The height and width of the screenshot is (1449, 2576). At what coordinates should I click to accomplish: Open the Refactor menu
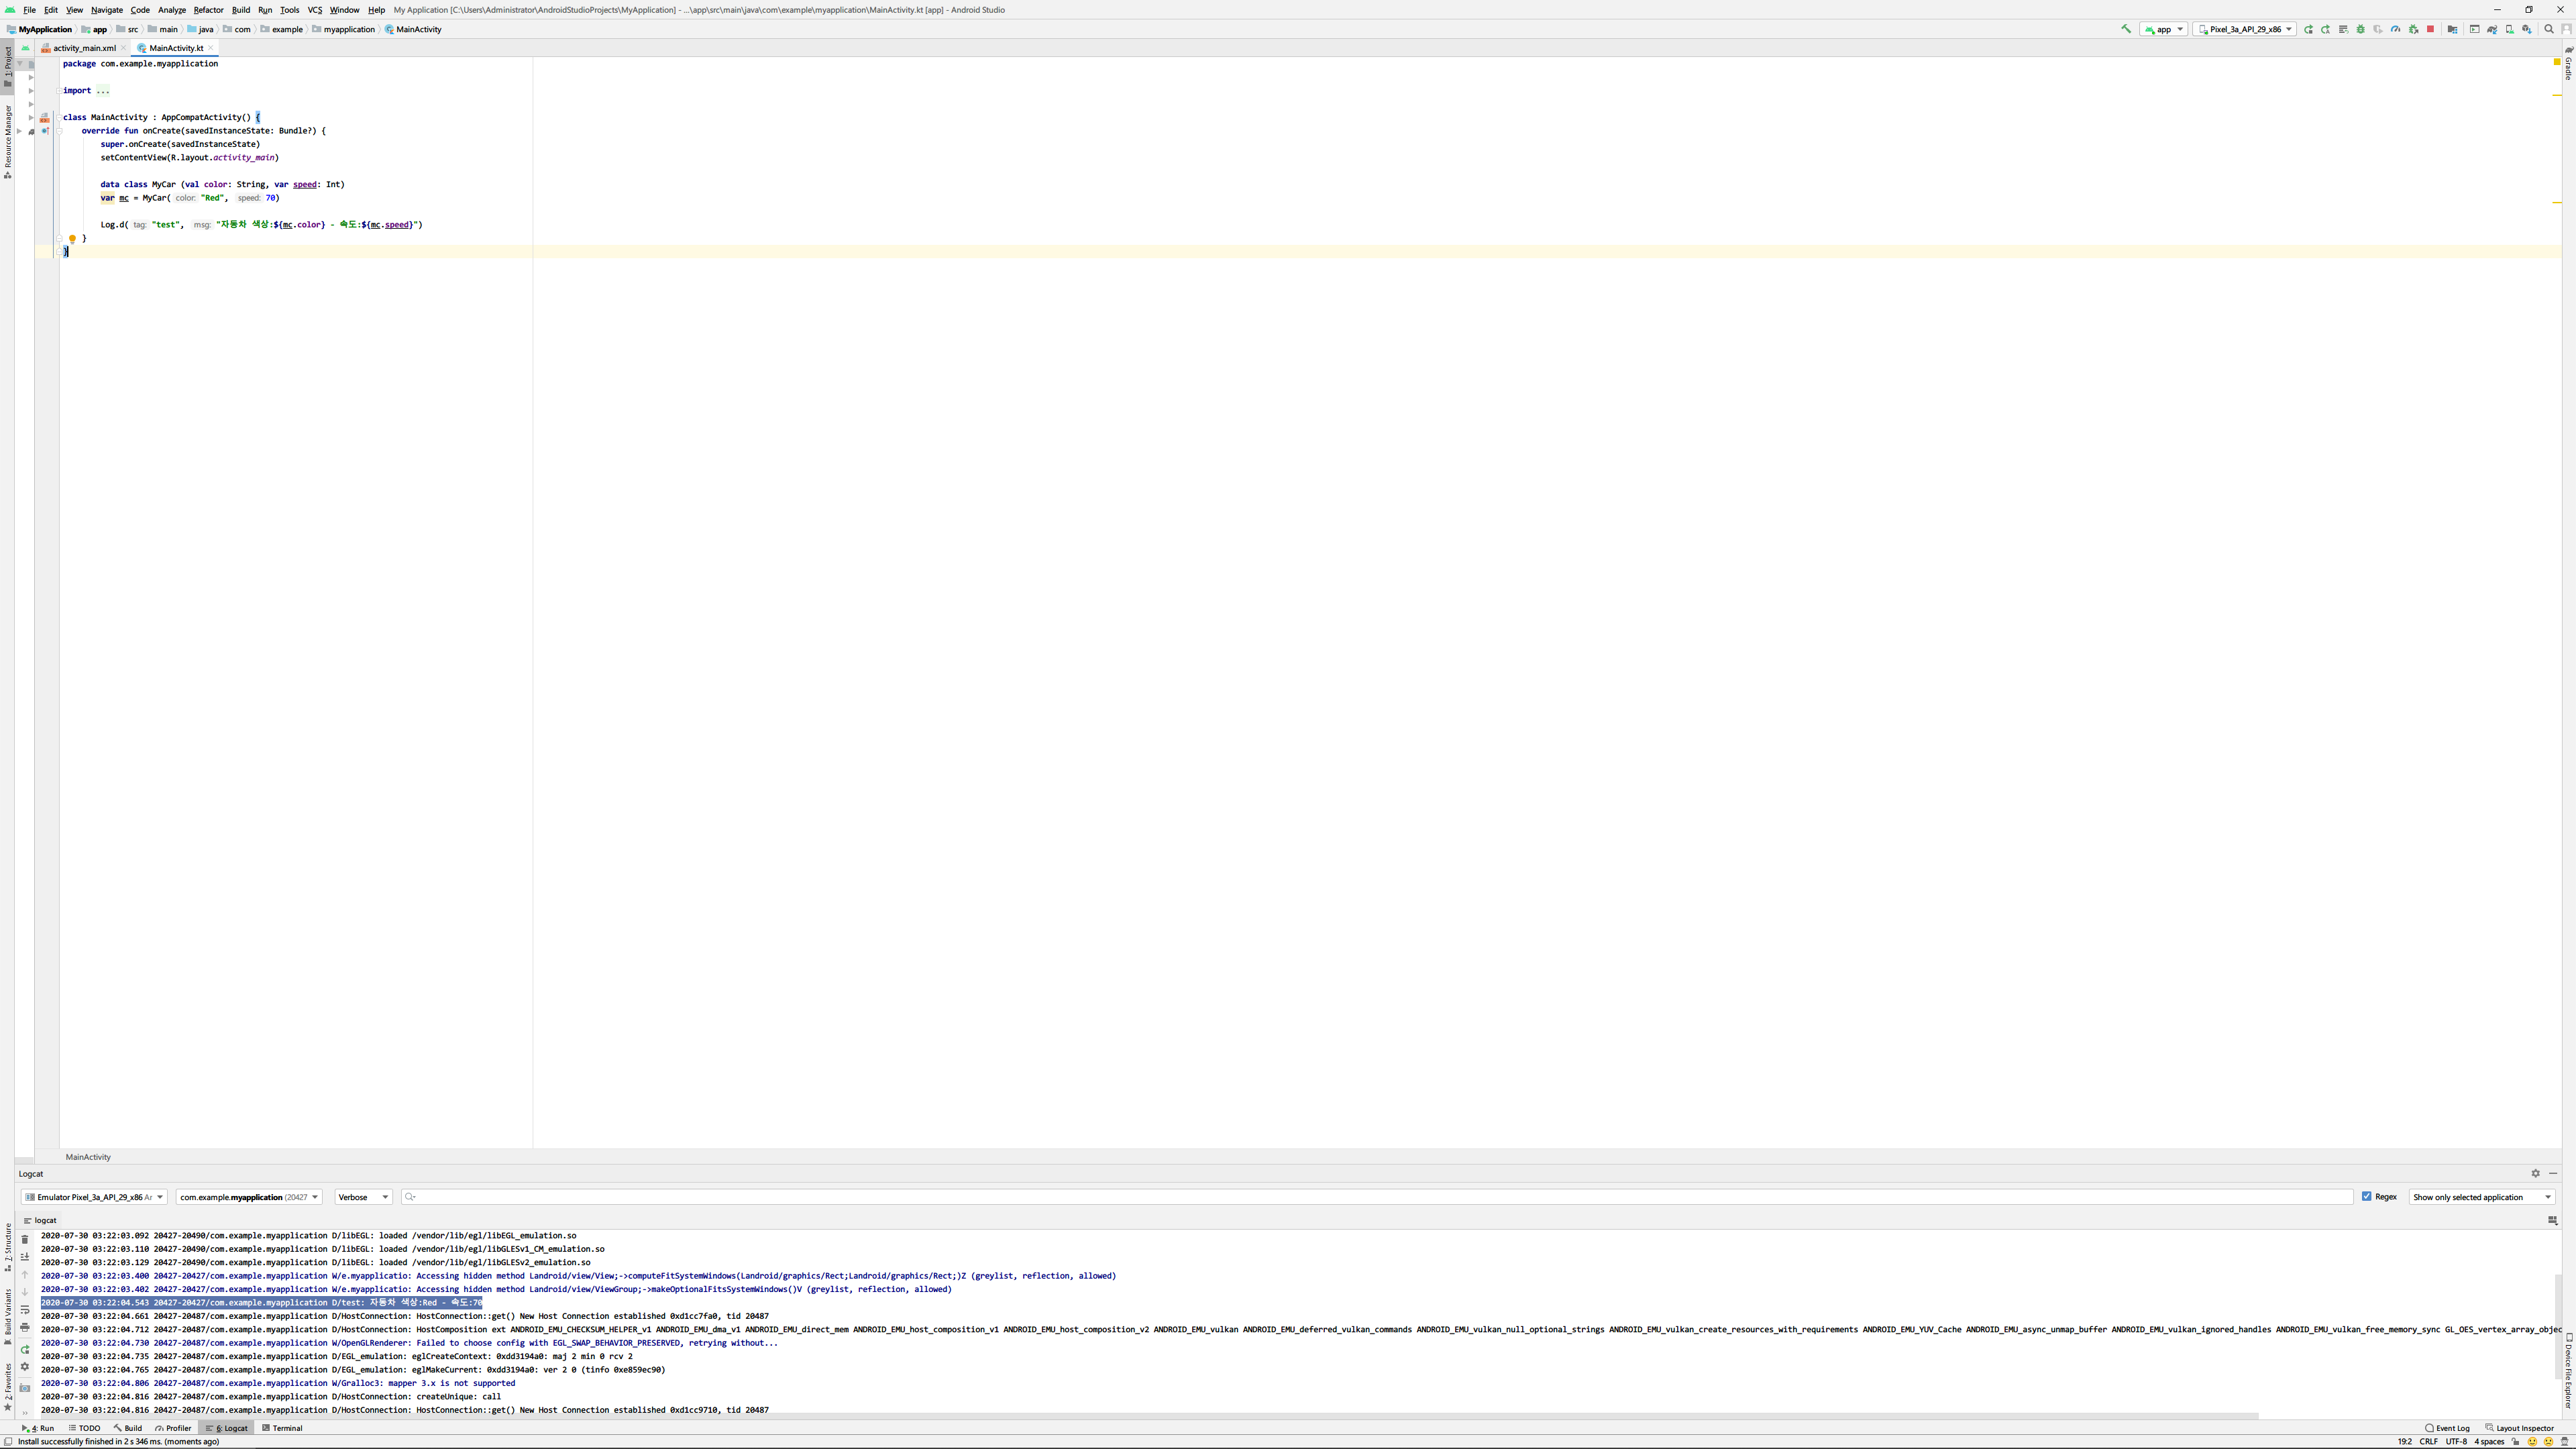208,10
